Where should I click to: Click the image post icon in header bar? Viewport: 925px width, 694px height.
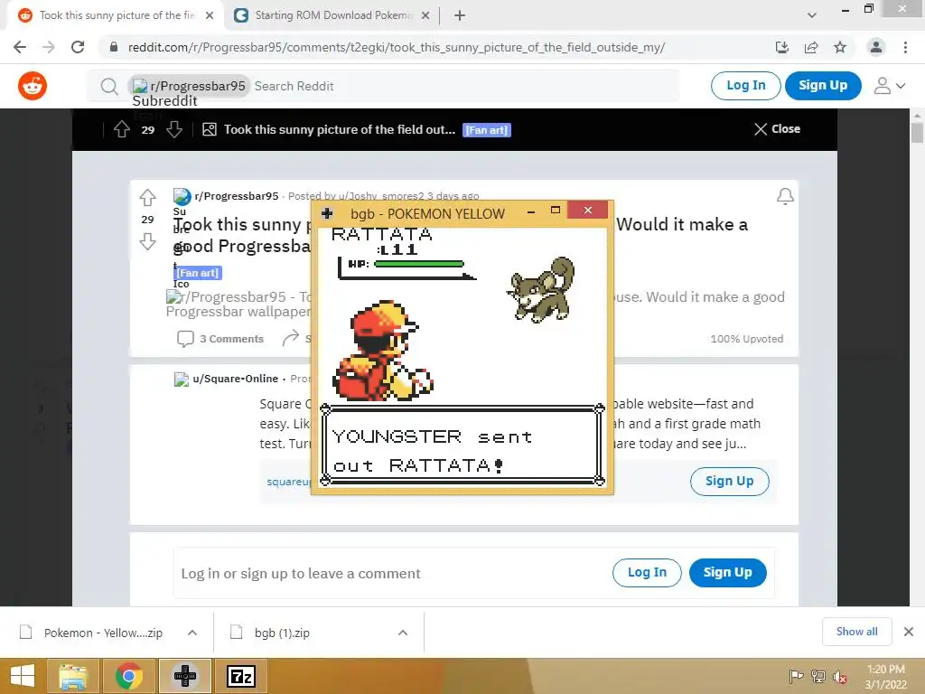click(209, 129)
